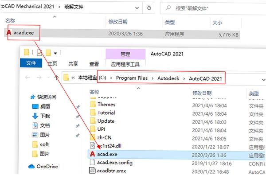The height and width of the screenshot is (175, 266).
Task: Open 桌面 in the navigation pane
Action: 45,106
